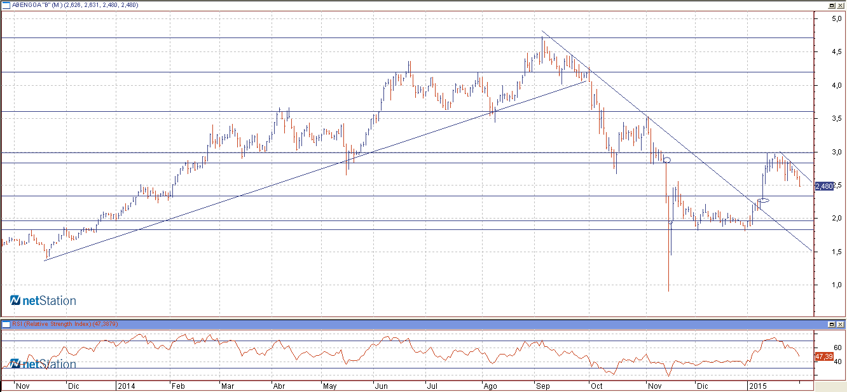
Task: Click the 2014 year label on time axis
Action: pyautogui.click(x=126, y=386)
